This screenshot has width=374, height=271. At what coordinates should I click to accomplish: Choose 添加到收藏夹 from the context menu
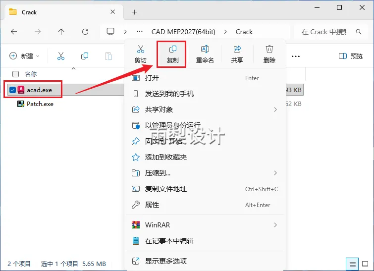(x=206, y=157)
